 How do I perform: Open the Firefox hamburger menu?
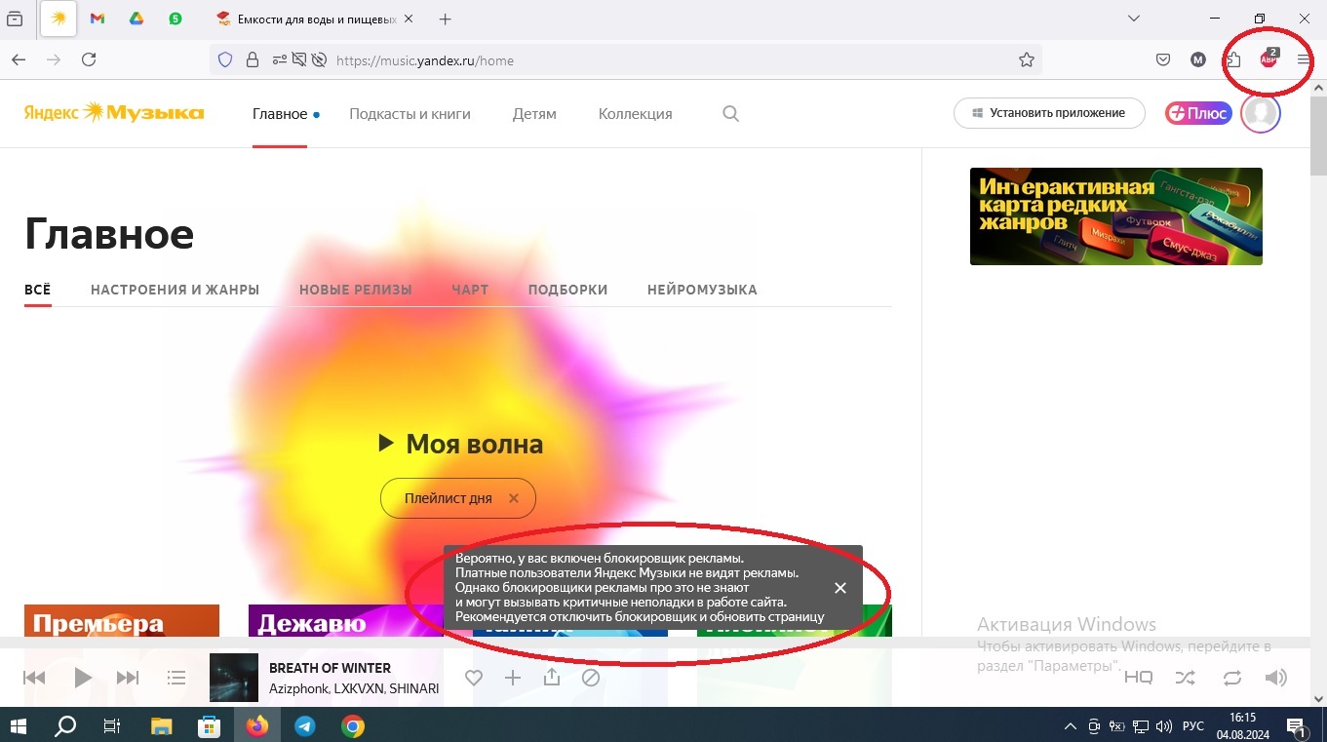click(1304, 59)
